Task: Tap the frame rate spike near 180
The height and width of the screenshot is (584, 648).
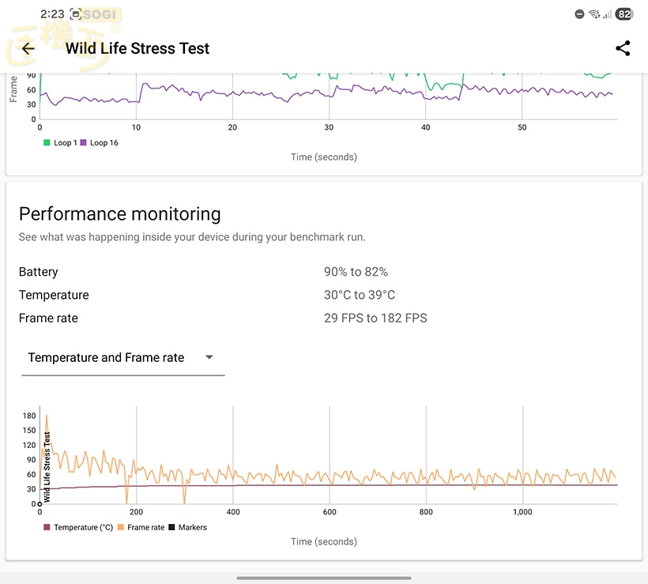Action: (x=47, y=417)
